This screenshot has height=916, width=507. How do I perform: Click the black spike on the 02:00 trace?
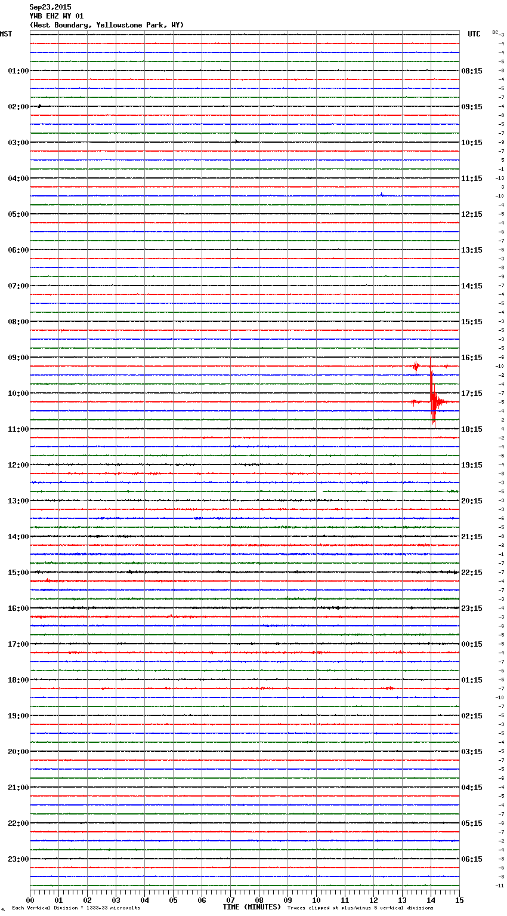tap(39, 106)
